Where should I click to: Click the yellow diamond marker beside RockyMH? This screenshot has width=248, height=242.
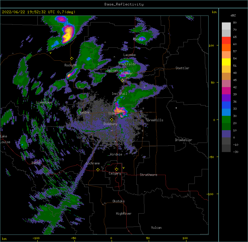click(72, 59)
